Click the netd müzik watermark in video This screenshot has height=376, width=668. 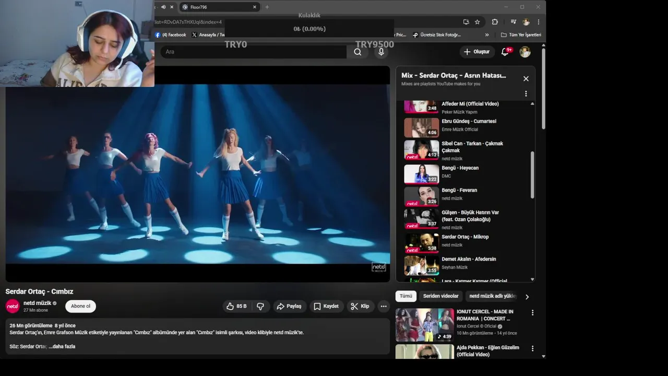click(379, 267)
